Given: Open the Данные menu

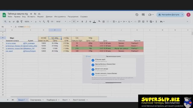Looking at the screenshot, I should pos(49,16).
